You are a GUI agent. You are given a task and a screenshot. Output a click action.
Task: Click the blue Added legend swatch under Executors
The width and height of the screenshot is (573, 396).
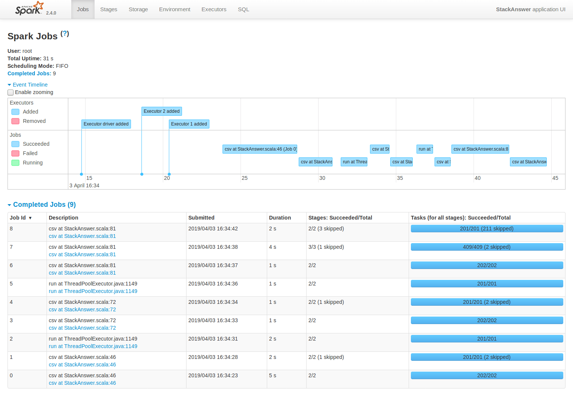pyautogui.click(x=15, y=112)
